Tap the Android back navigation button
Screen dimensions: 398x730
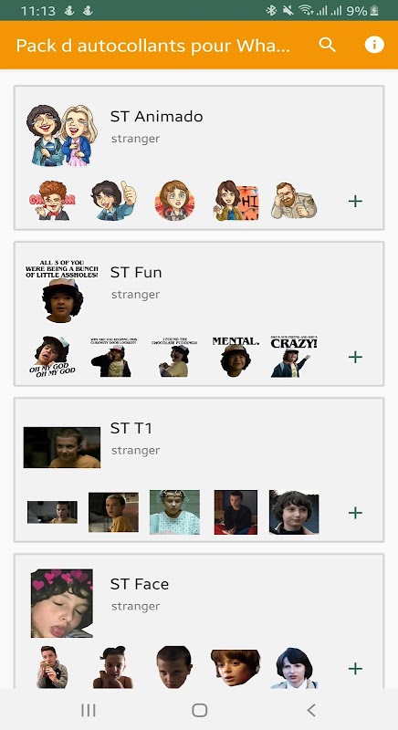[x=311, y=710]
